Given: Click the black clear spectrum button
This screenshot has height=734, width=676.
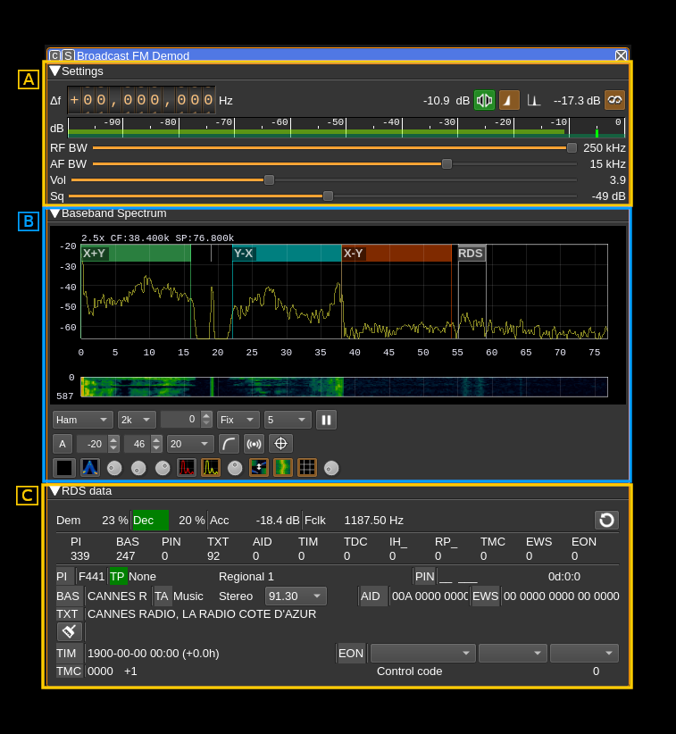Looking at the screenshot, I should coord(64,468).
